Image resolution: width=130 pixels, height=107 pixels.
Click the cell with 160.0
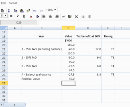[68, 45]
